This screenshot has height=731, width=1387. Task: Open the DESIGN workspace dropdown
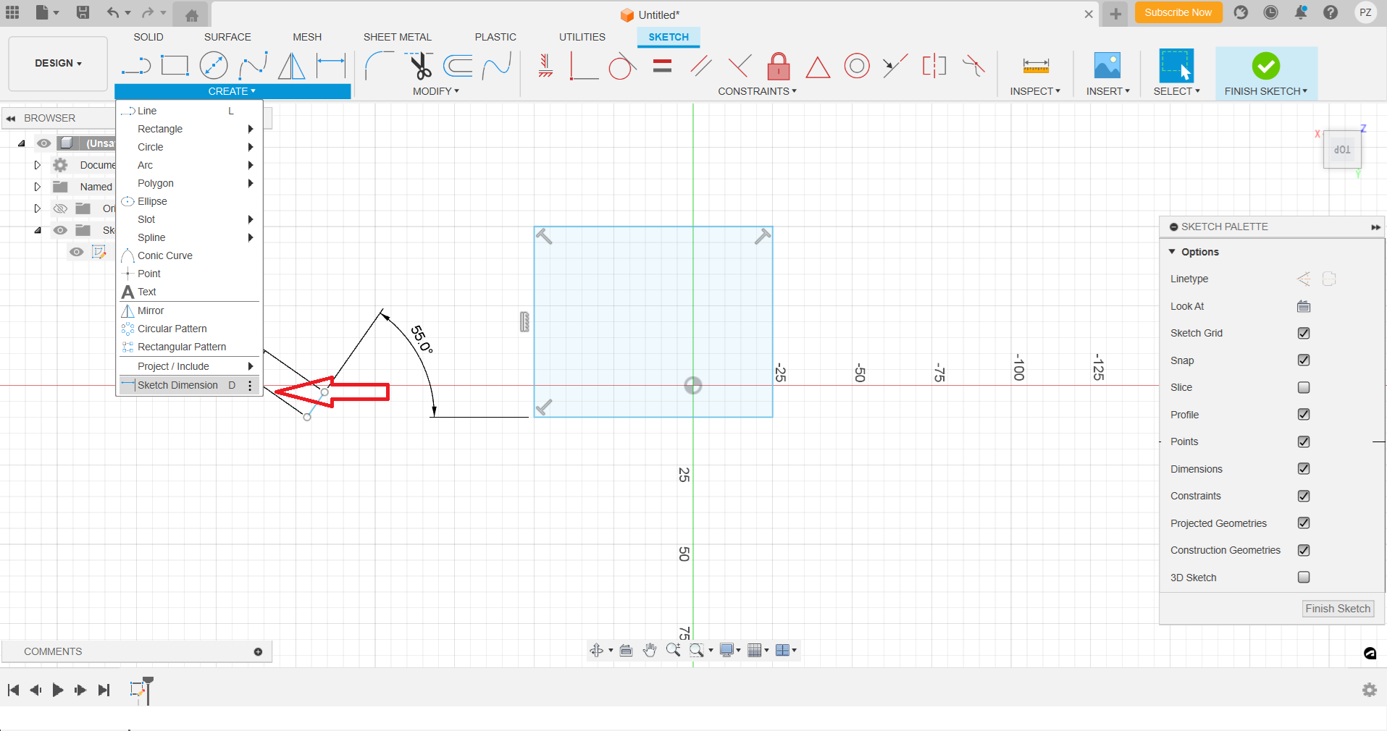pyautogui.click(x=58, y=64)
